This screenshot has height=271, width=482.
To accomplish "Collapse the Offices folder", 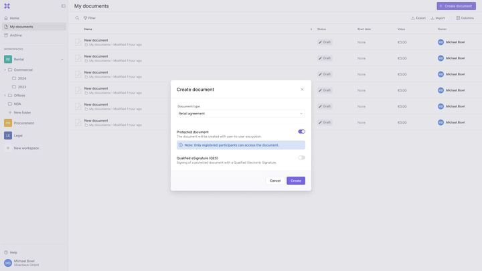I will pos(5,96).
